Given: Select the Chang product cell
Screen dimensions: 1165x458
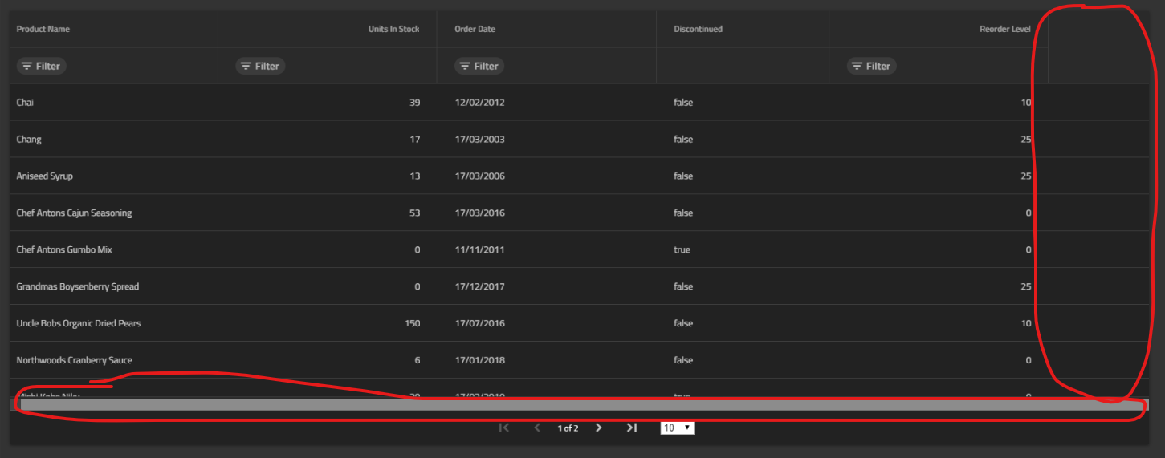Looking at the screenshot, I should click(114, 140).
